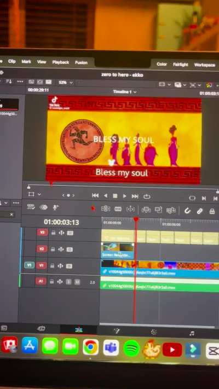Click the viewer scrub bar playhead
Viewport: 219px width, 389px height.
(51, 184)
